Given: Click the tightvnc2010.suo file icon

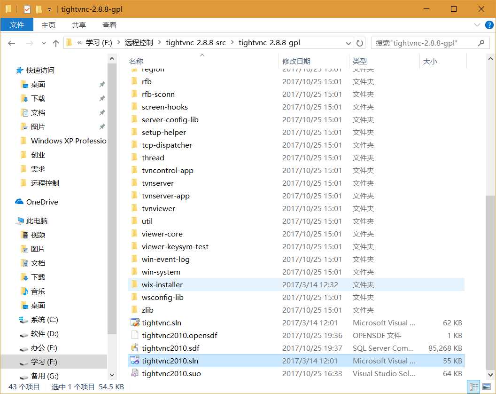Looking at the screenshot, I should pos(135,373).
